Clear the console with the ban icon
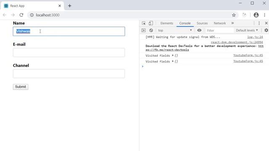The width and height of the screenshot is (269, 151). [151, 30]
